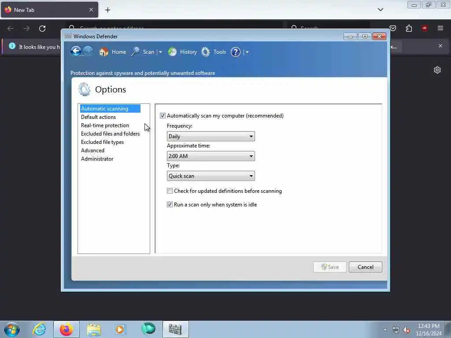Click the Cancel button
Screen dimensions: 451x338
(x=365, y=267)
